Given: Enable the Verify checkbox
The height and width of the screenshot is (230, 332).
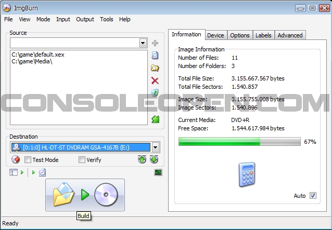Looking at the screenshot, I should pyautogui.click(x=82, y=160).
